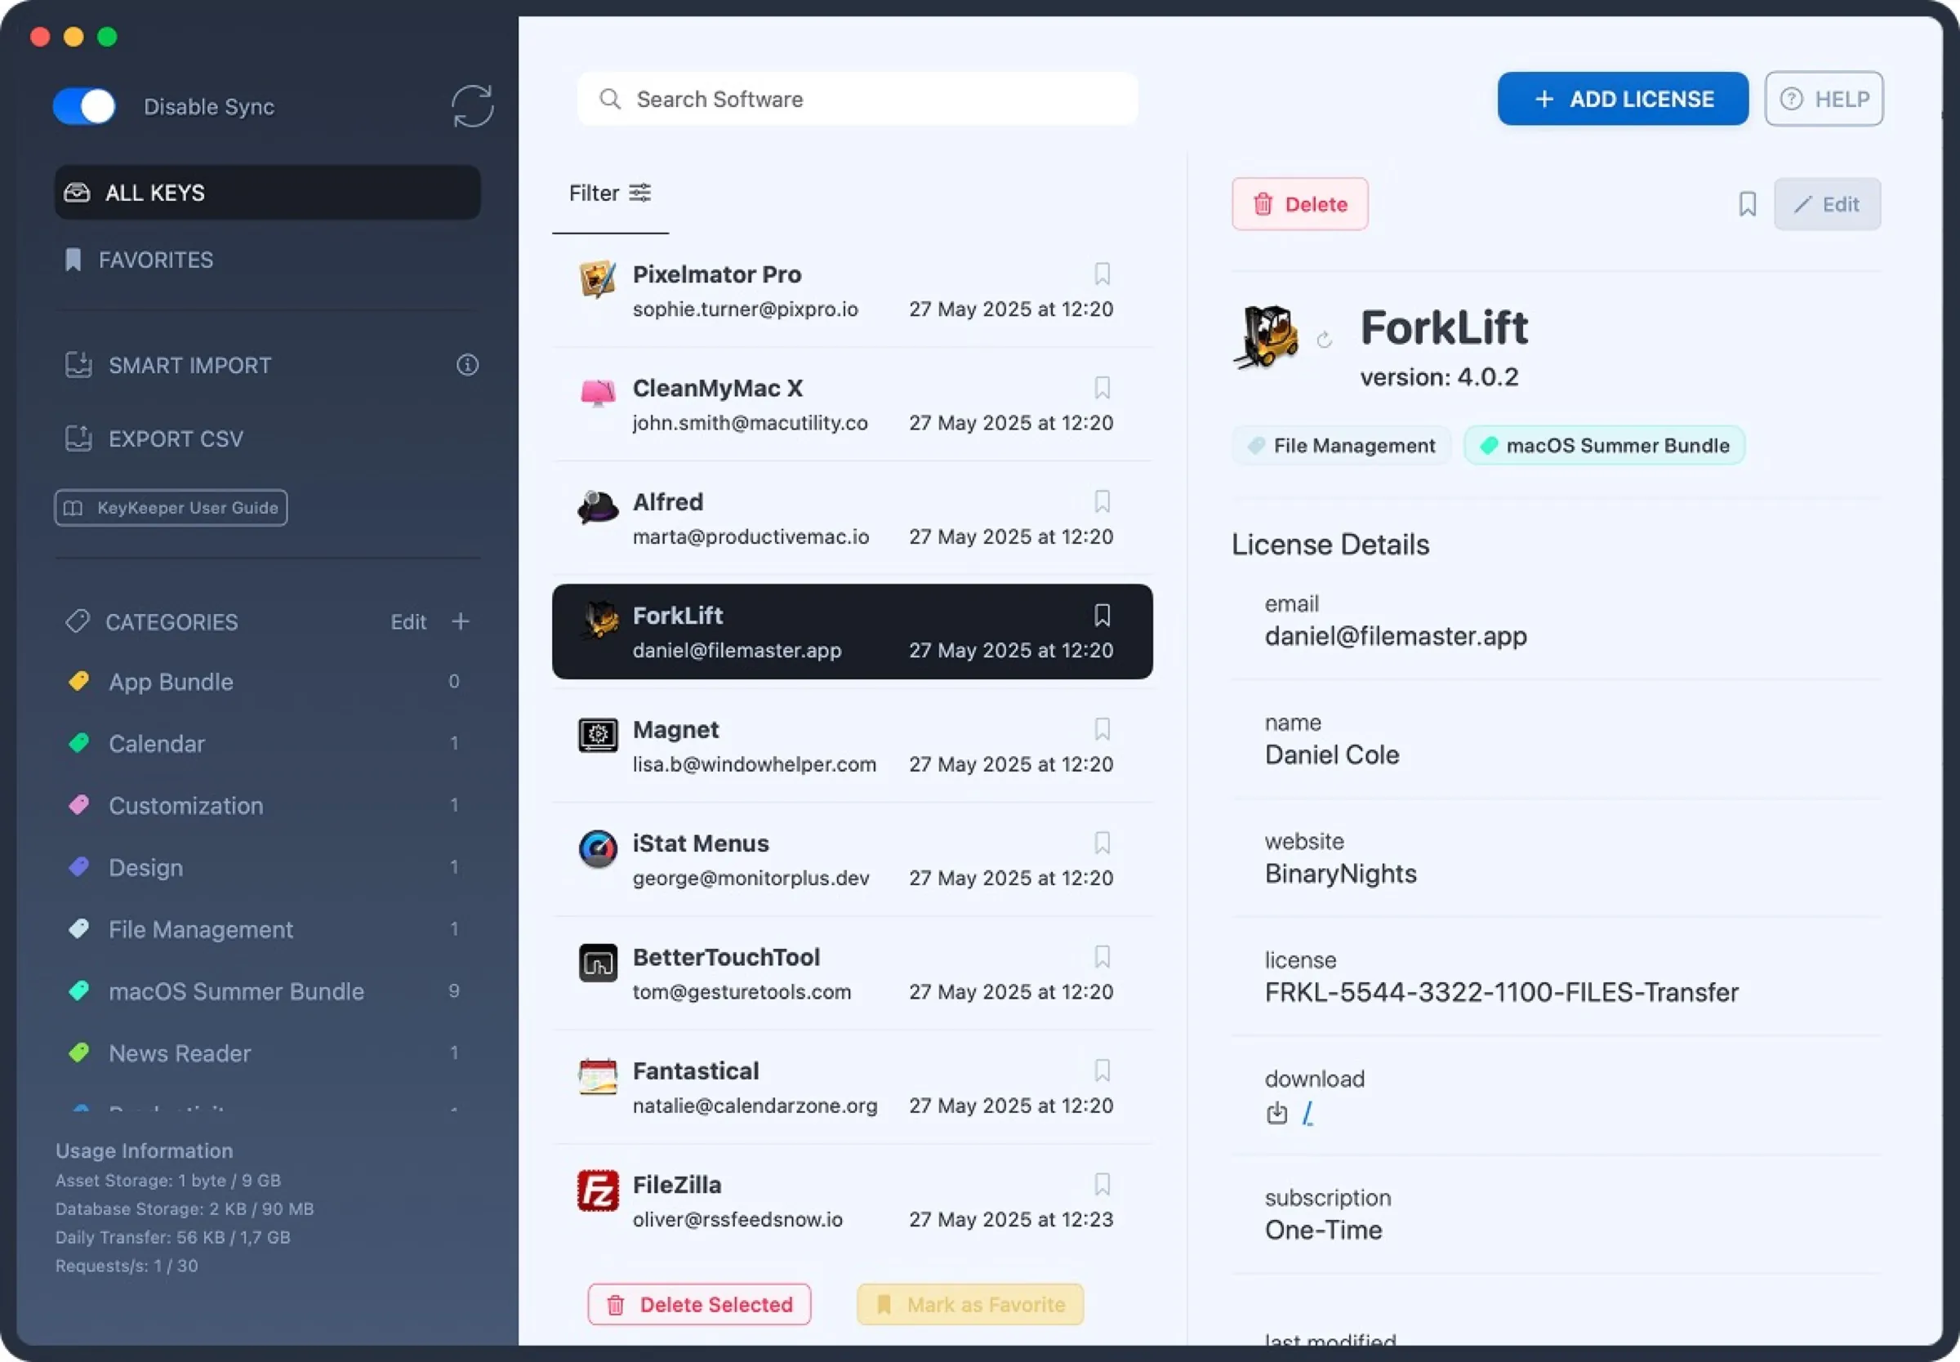The width and height of the screenshot is (1960, 1362).
Task: Switch to the Favorites section
Action: [x=155, y=260]
